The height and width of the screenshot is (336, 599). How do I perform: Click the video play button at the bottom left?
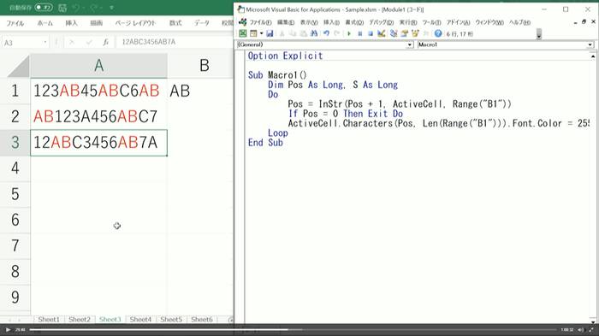[8, 329]
